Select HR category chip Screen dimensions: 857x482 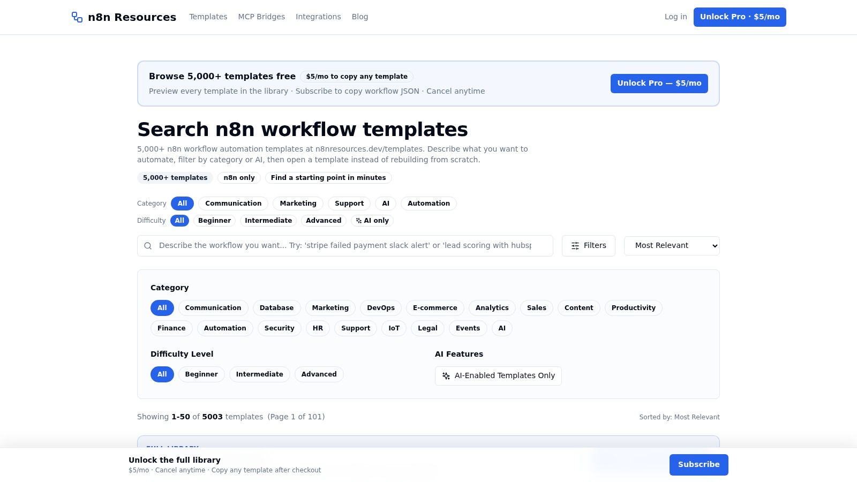click(x=318, y=328)
